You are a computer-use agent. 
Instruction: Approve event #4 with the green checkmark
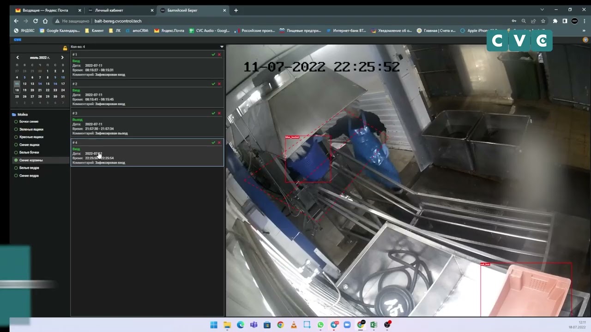pyautogui.click(x=213, y=142)
